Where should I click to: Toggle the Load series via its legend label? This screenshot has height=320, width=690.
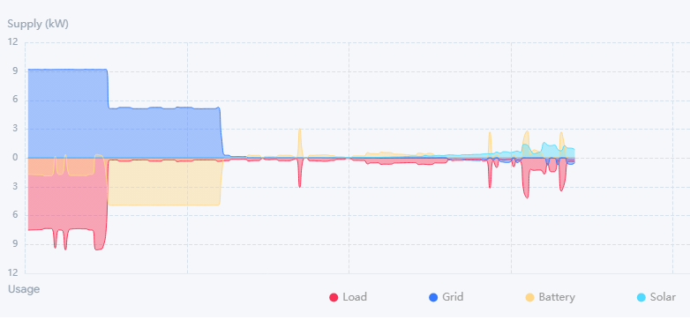(x=355, y=297)
